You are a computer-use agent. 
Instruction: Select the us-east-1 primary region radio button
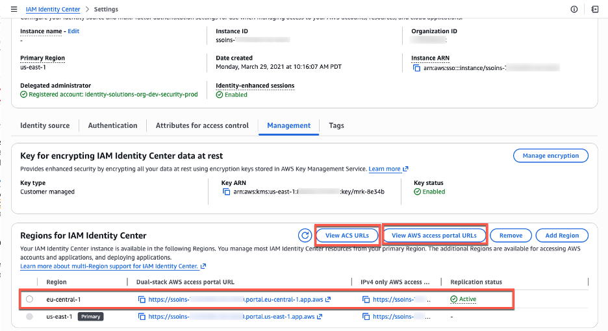[x=29, y=317]
